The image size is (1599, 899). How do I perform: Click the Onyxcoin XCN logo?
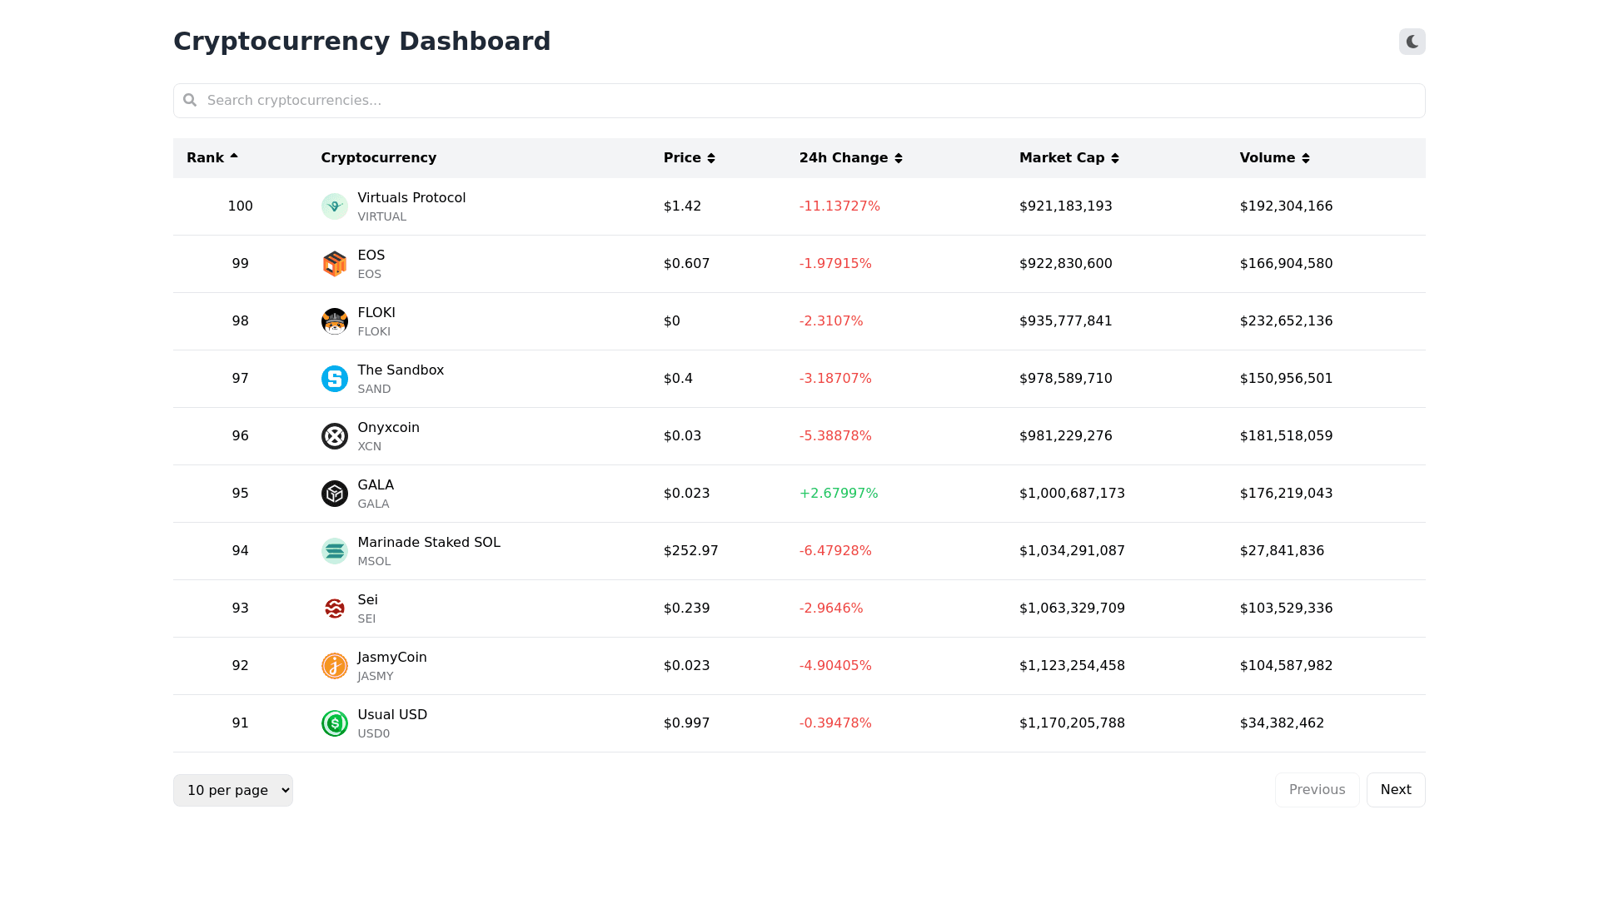(334, 436)
